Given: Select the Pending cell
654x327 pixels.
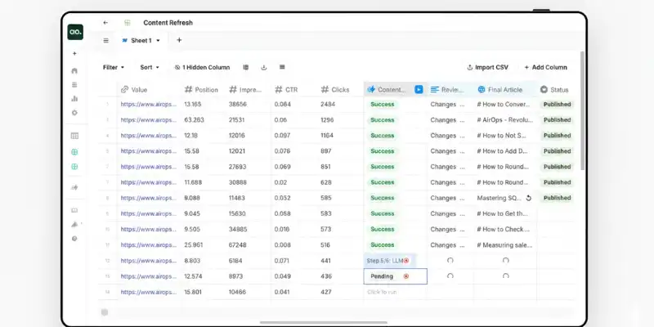Looking at the screenshot, I should pos(395,276).
